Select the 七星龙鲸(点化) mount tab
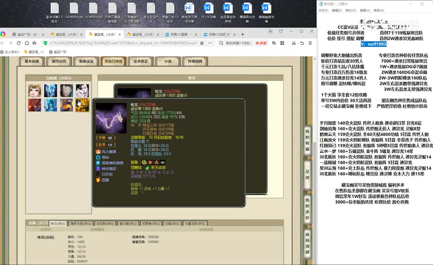Screen dimensions: 433x265 pos(195,223)
